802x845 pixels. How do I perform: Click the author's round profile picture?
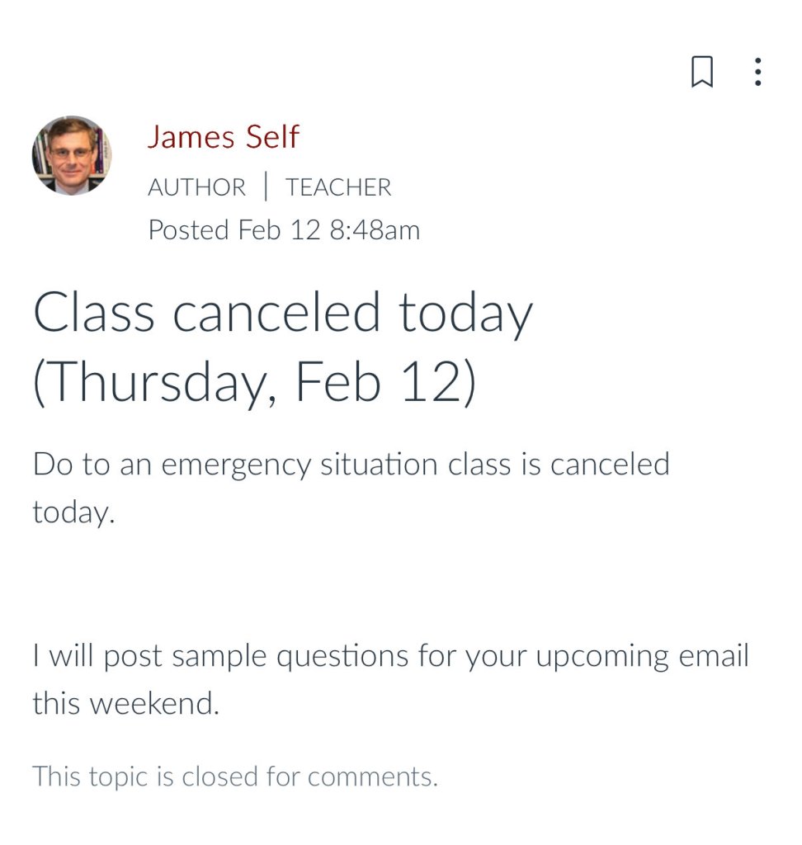[x=72, y=155]
